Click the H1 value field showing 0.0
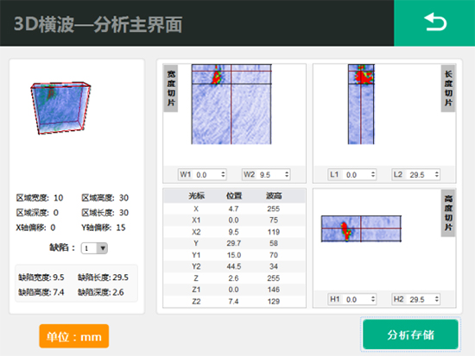This screenshot has width=475, height=356. (352, 299)
